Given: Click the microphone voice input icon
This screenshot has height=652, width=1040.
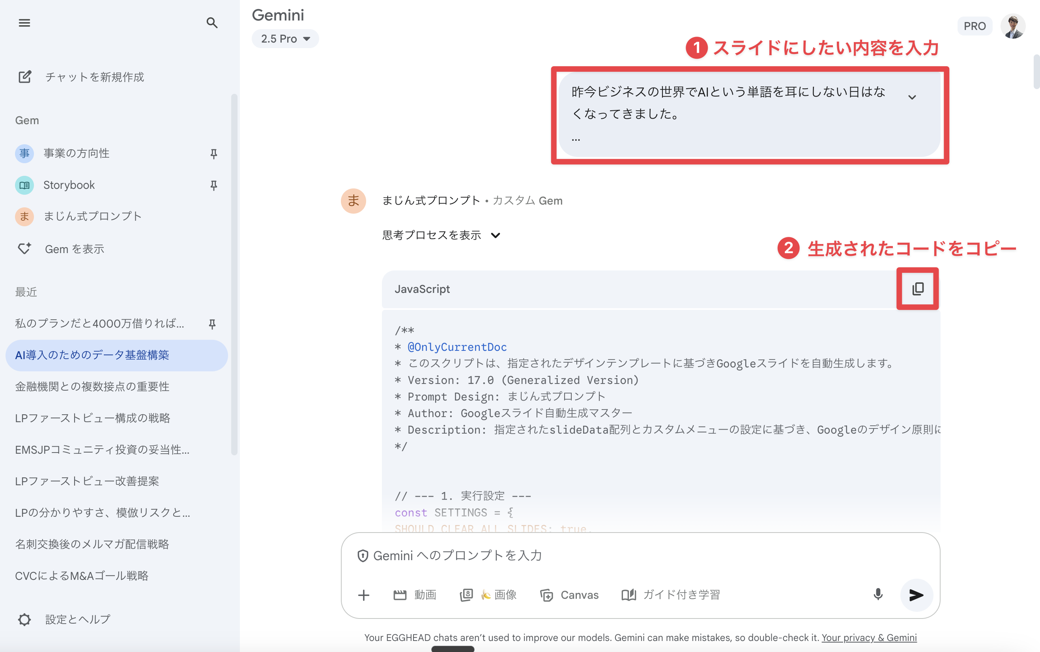Looking at the screenshot, I should pos(878,595).
